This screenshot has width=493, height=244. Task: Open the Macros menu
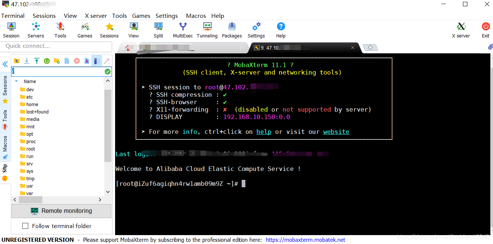(x=196, y=16)
